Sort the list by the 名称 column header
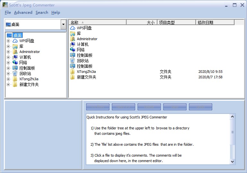 point(98,22)
